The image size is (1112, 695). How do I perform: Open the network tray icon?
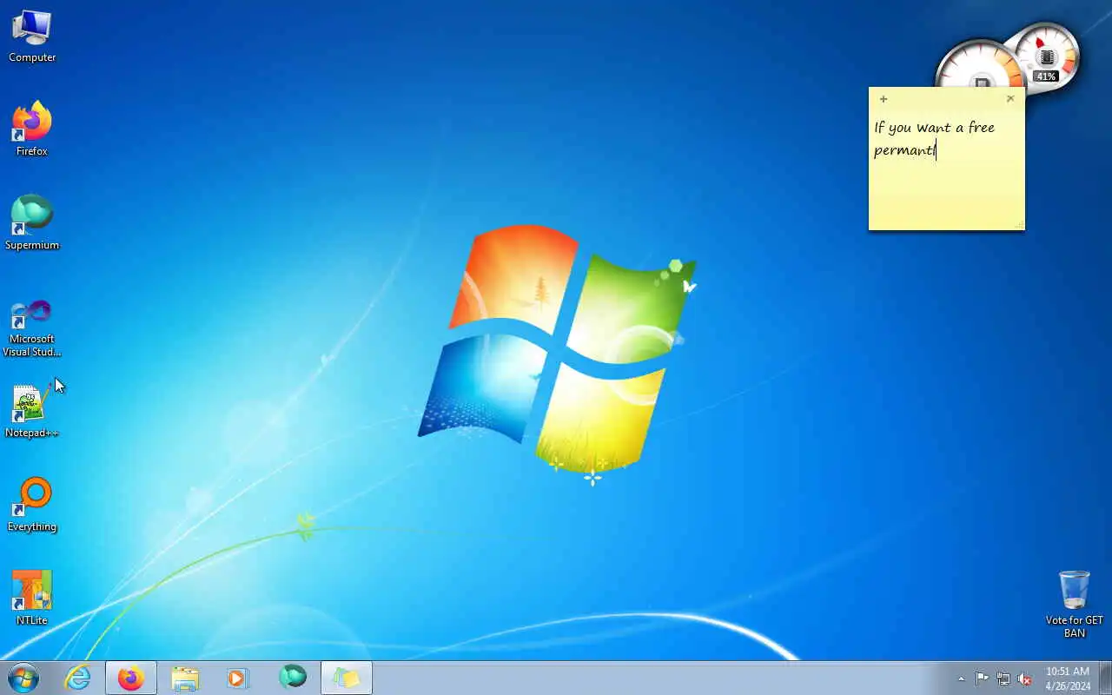coord(1003,678)
